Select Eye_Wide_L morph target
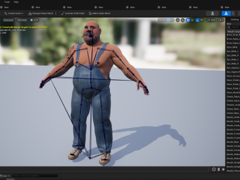Image resolution: width=240 pixels, height=180 pixels. [233, 59]
